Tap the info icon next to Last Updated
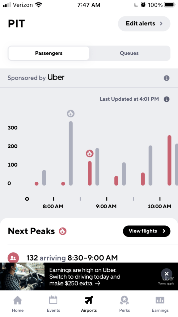This screenshot has width=178, height=317. tap(167, 99)
